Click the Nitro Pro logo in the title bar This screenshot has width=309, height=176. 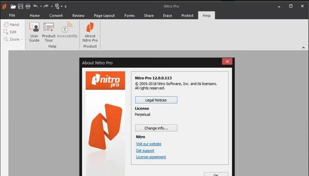tap(4, 6)
